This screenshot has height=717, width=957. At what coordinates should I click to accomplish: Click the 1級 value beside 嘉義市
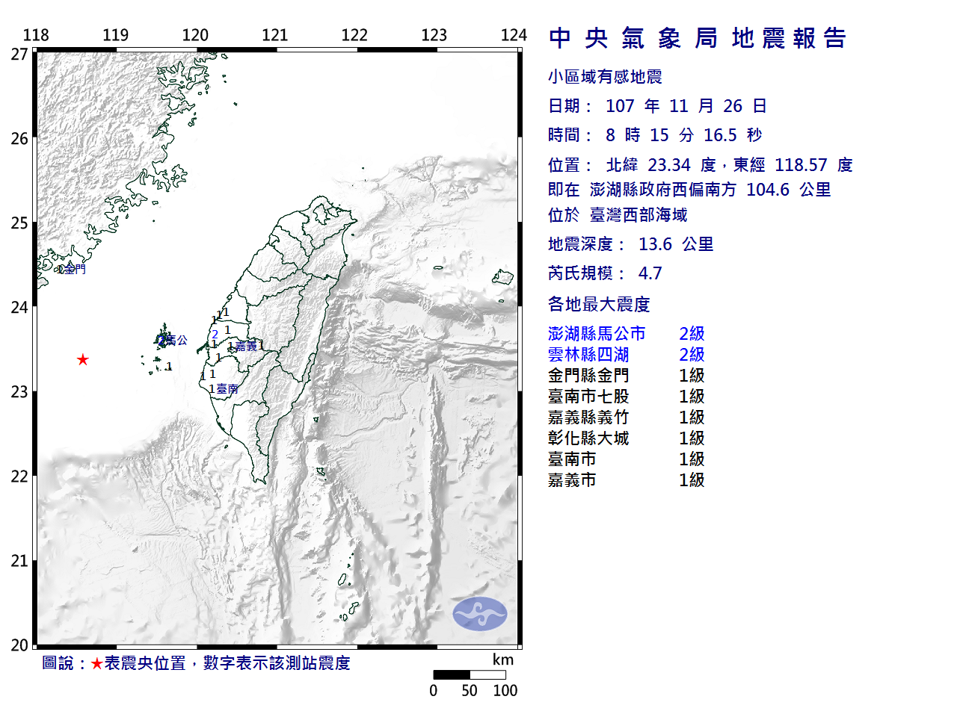coord(692,480)
